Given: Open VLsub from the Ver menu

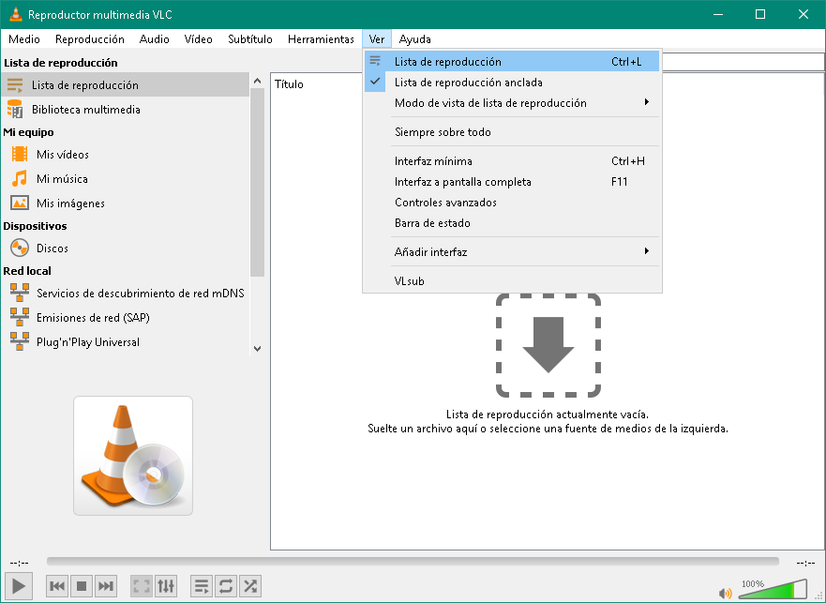Looking at the screenshot, I should 512,281.
